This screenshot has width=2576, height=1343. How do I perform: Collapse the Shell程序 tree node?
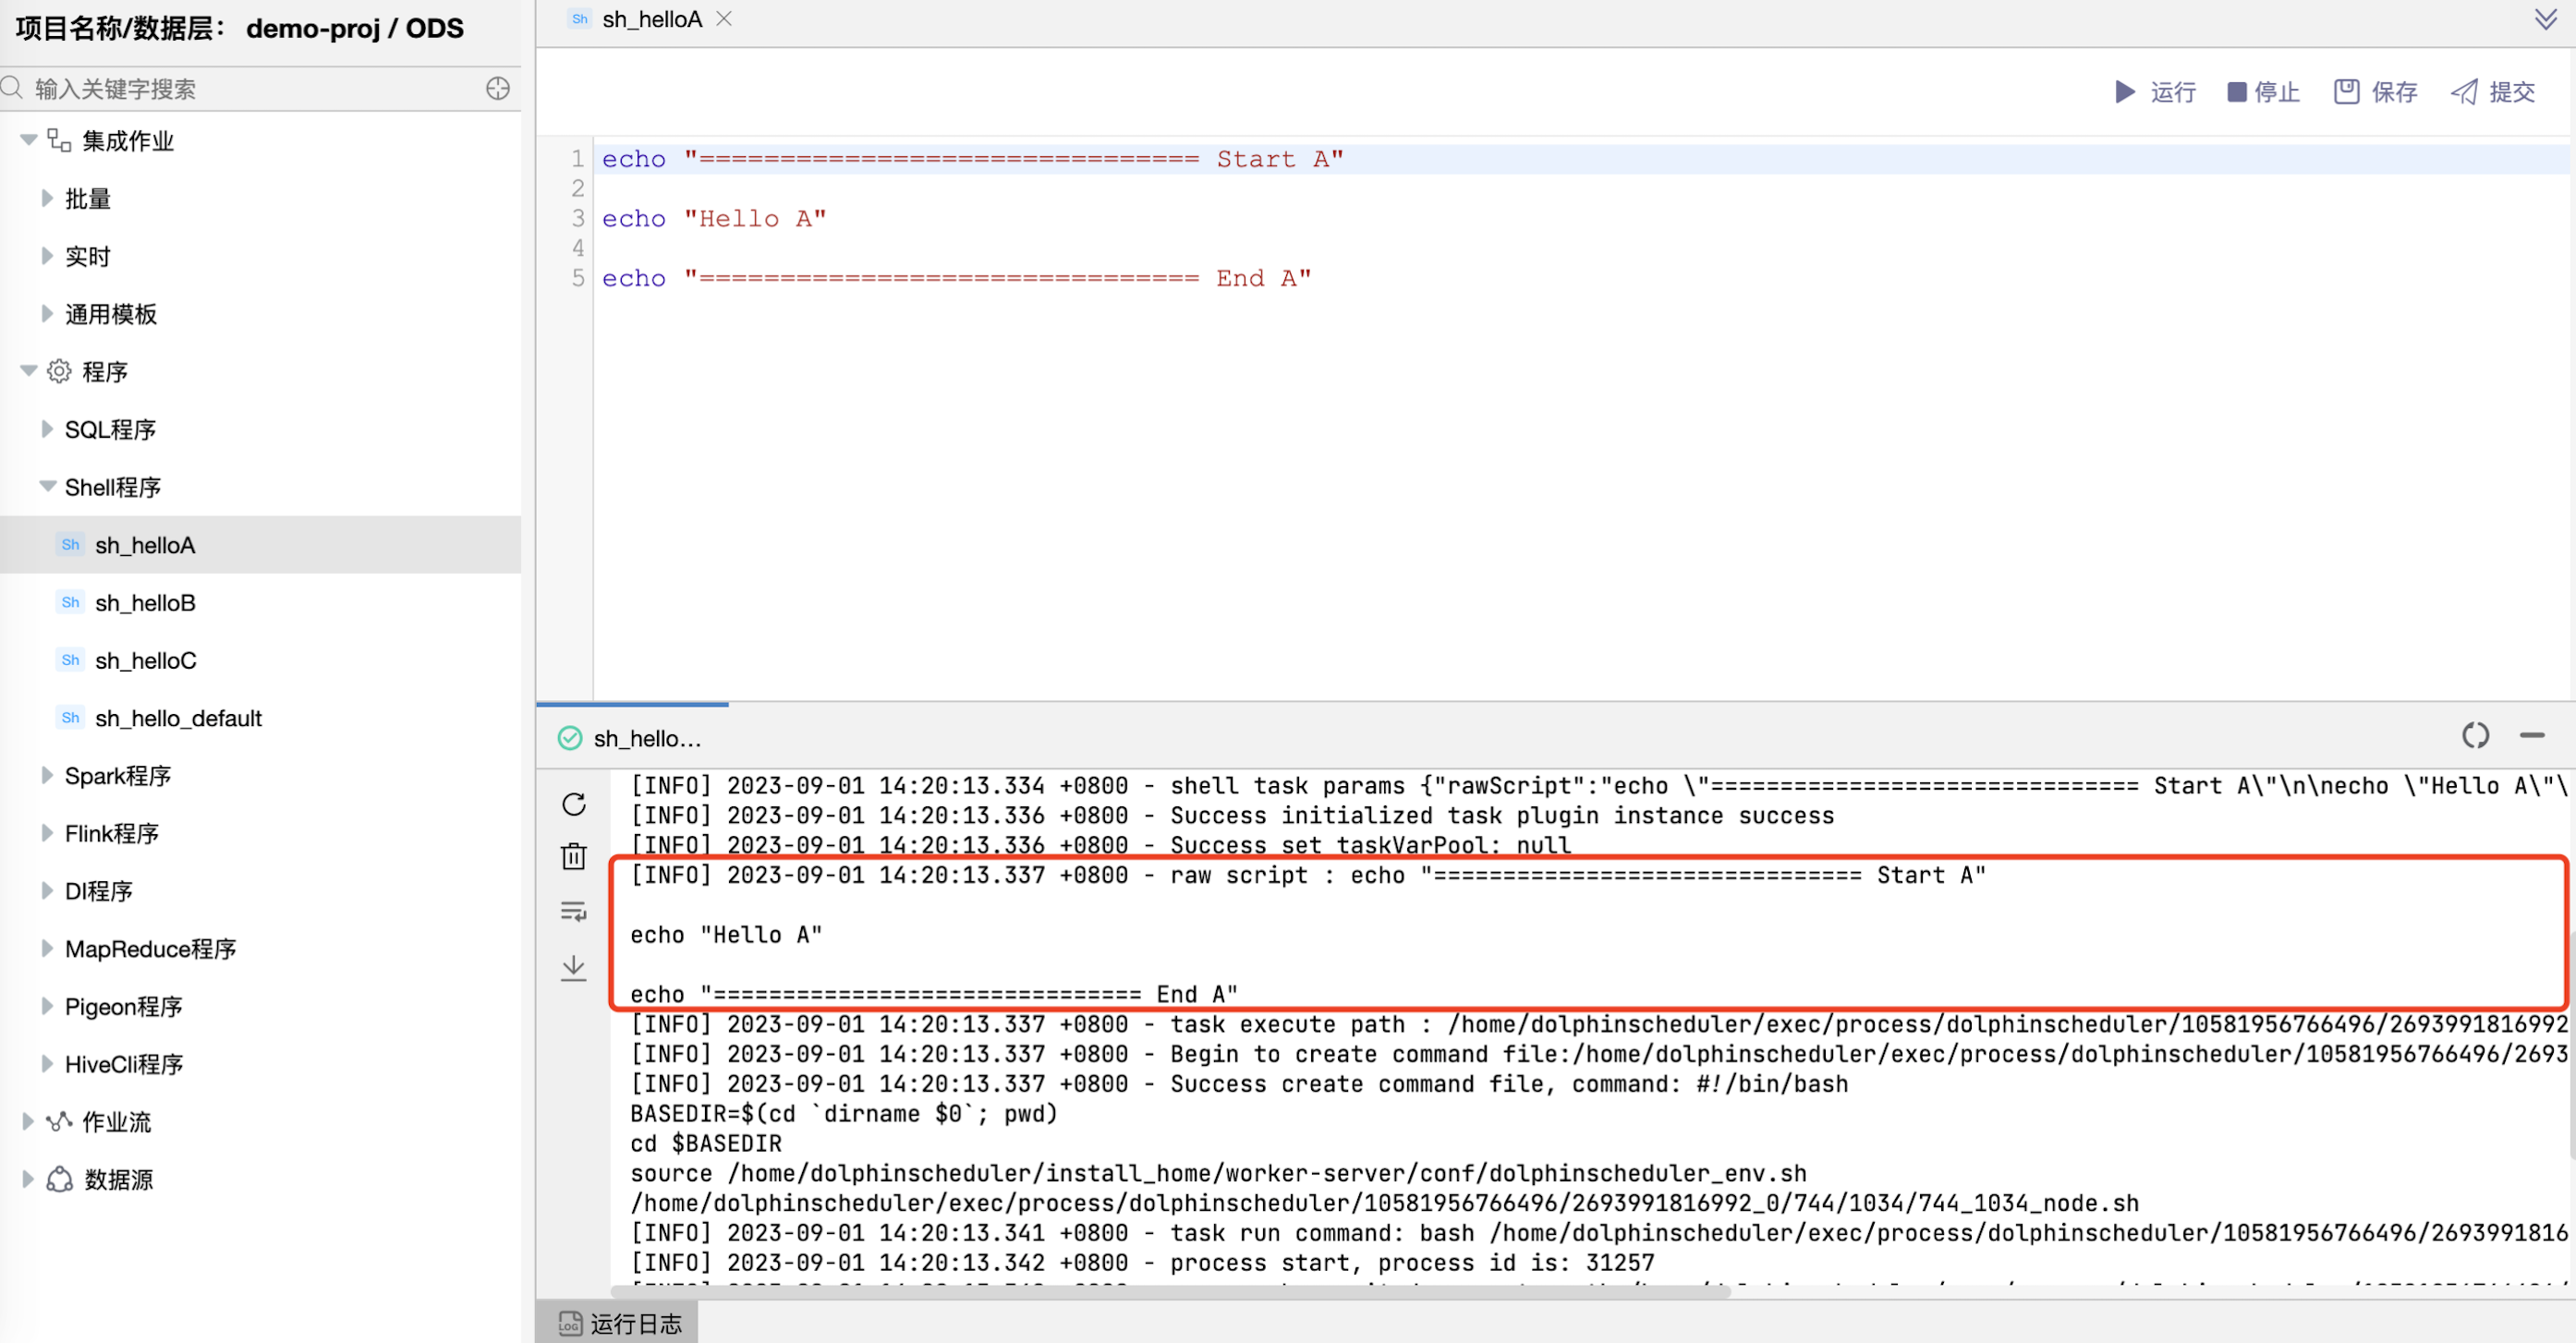point(48,487)
